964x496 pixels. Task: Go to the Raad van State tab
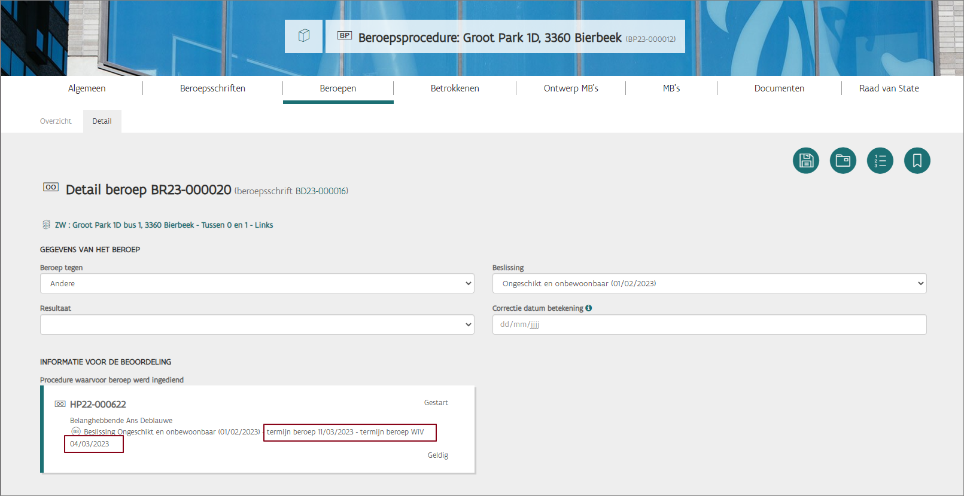point(889,88)
